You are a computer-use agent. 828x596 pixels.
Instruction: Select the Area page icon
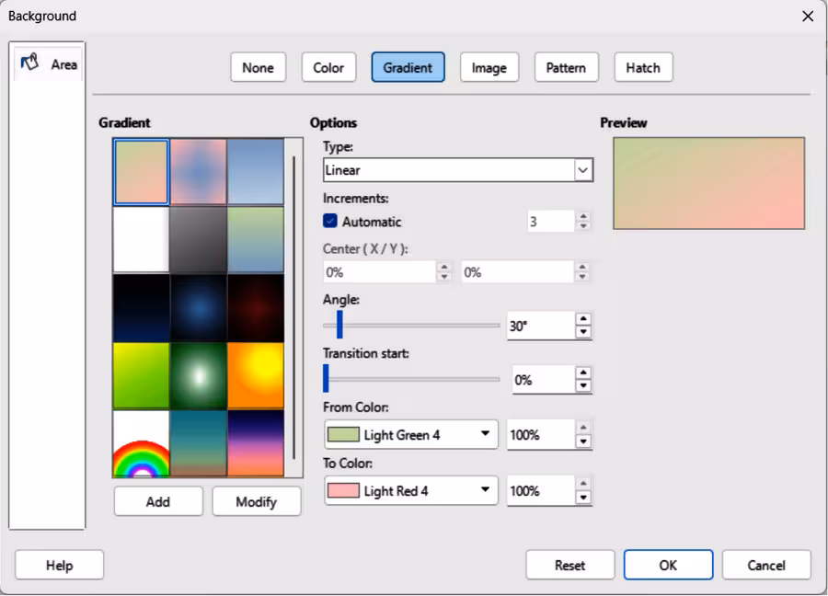tap(29, 63)
